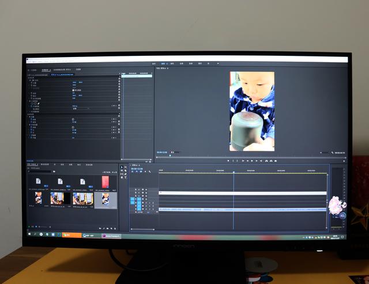Screen dimensions: 369x284
Task: Toggle Bypass checkbox under Volume effect
Action: [x=73, y=119]
